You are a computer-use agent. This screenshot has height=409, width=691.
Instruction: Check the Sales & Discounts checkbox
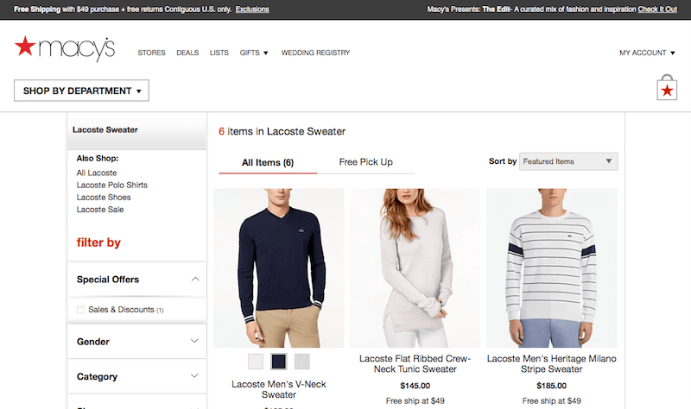point(80,310)
